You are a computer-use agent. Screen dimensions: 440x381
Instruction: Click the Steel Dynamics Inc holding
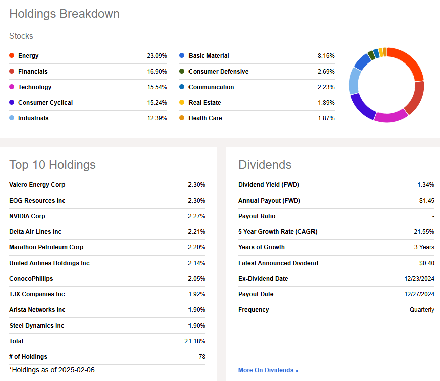(37, 326)
